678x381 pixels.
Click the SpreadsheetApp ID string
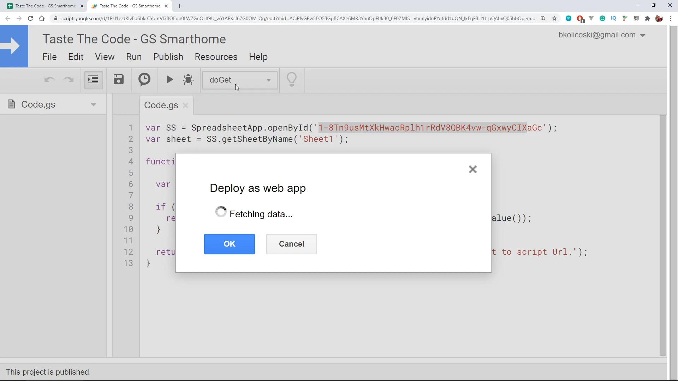pyautogui.click(x=430, y=128)
